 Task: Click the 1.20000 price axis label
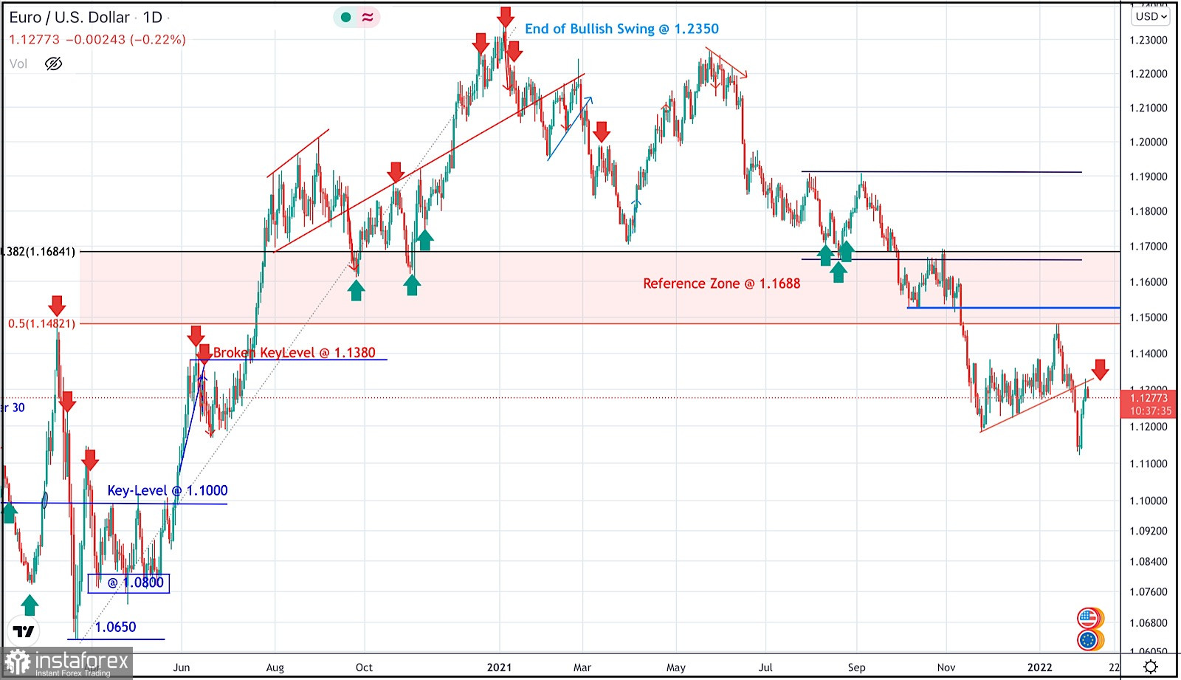coord(1149,142)
